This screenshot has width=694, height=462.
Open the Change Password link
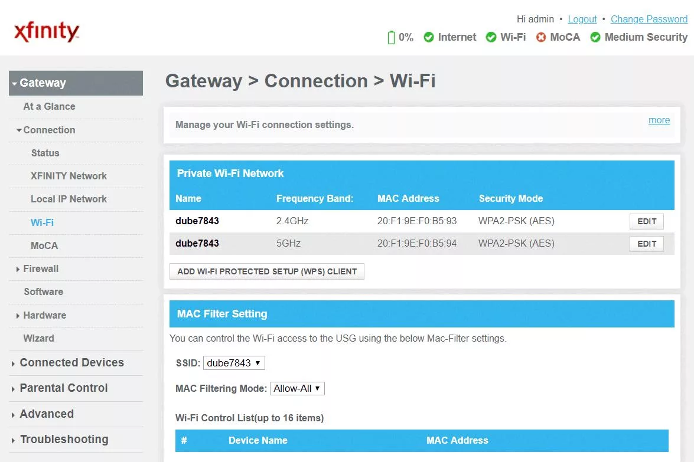649,19
